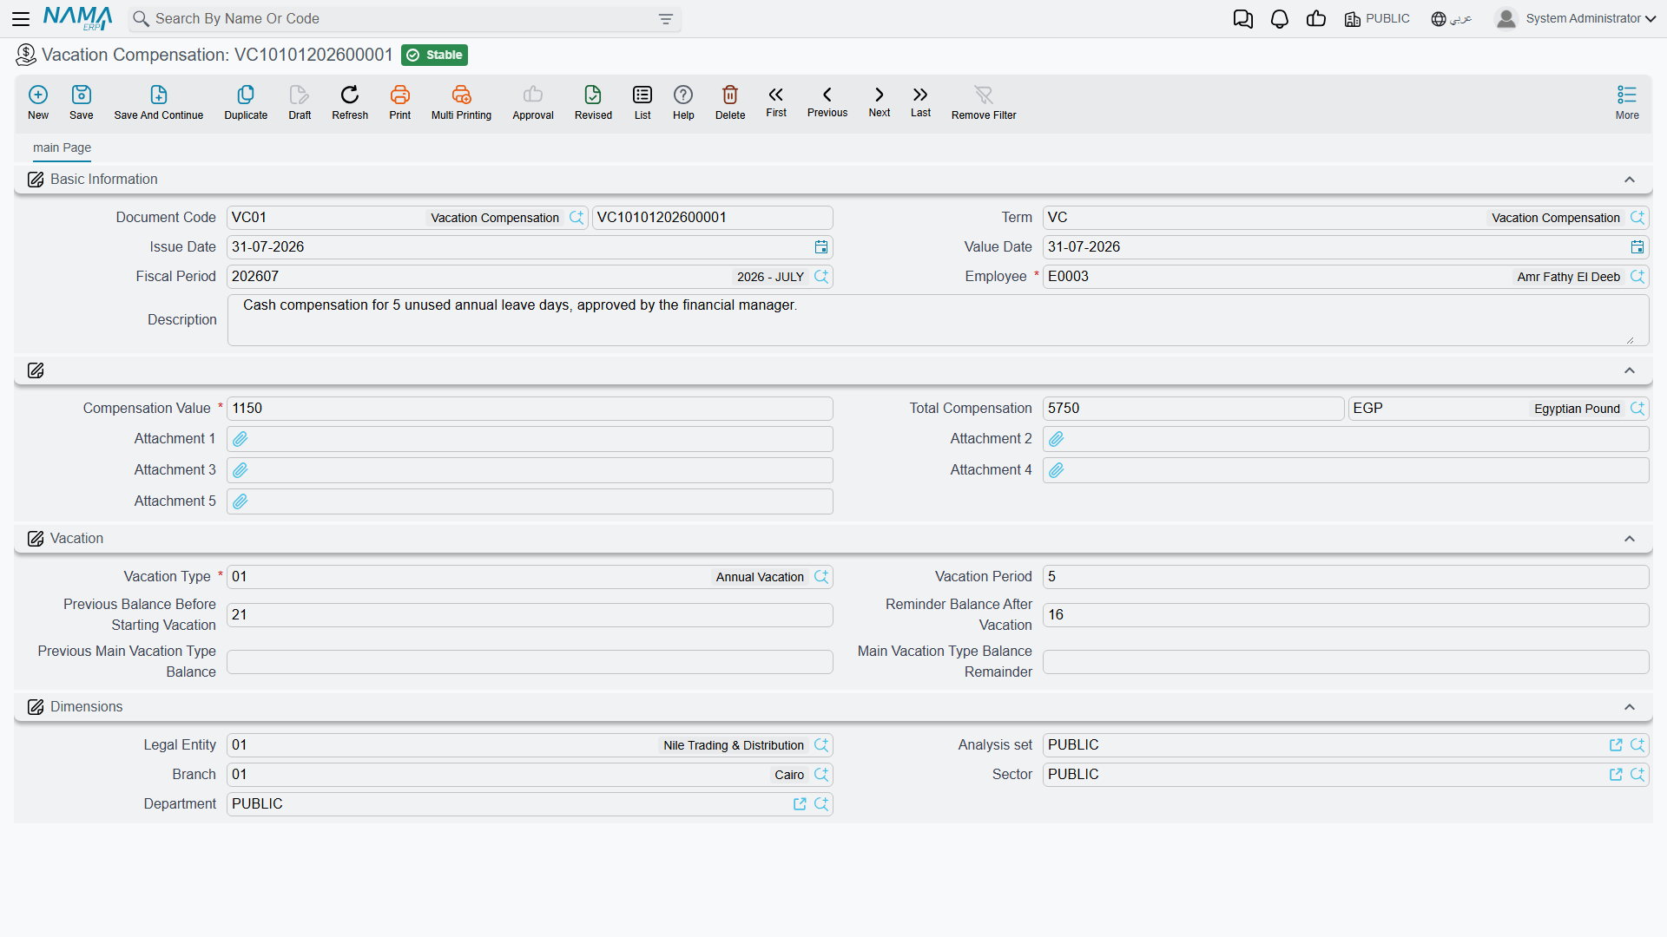This screenshot has width=1667, height=937.
Task: Collapse the Vacation section
Action: [x=1630, y=539]
